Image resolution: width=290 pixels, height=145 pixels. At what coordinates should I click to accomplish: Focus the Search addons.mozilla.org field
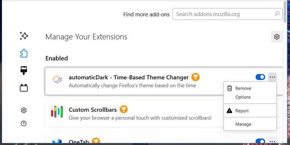pos(223,14)
